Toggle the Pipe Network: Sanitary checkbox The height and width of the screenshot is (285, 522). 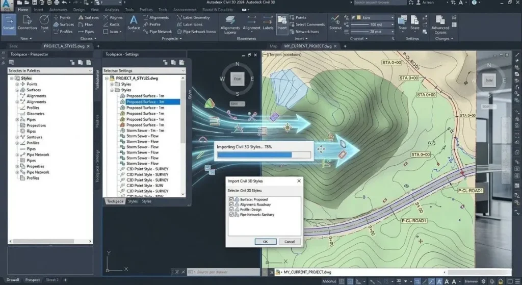(231, 215)
